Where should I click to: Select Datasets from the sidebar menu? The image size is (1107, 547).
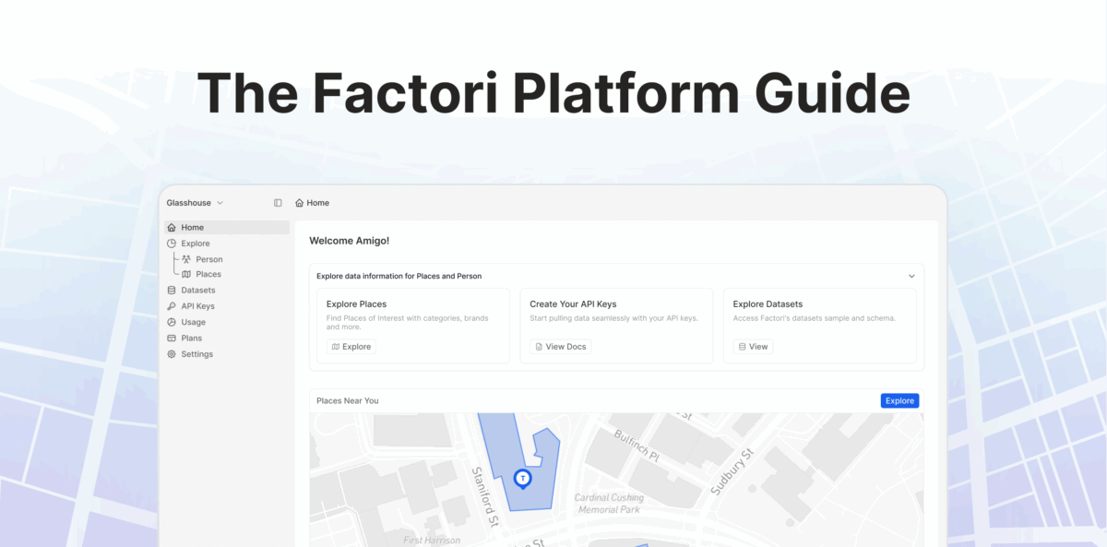(196, 290)
